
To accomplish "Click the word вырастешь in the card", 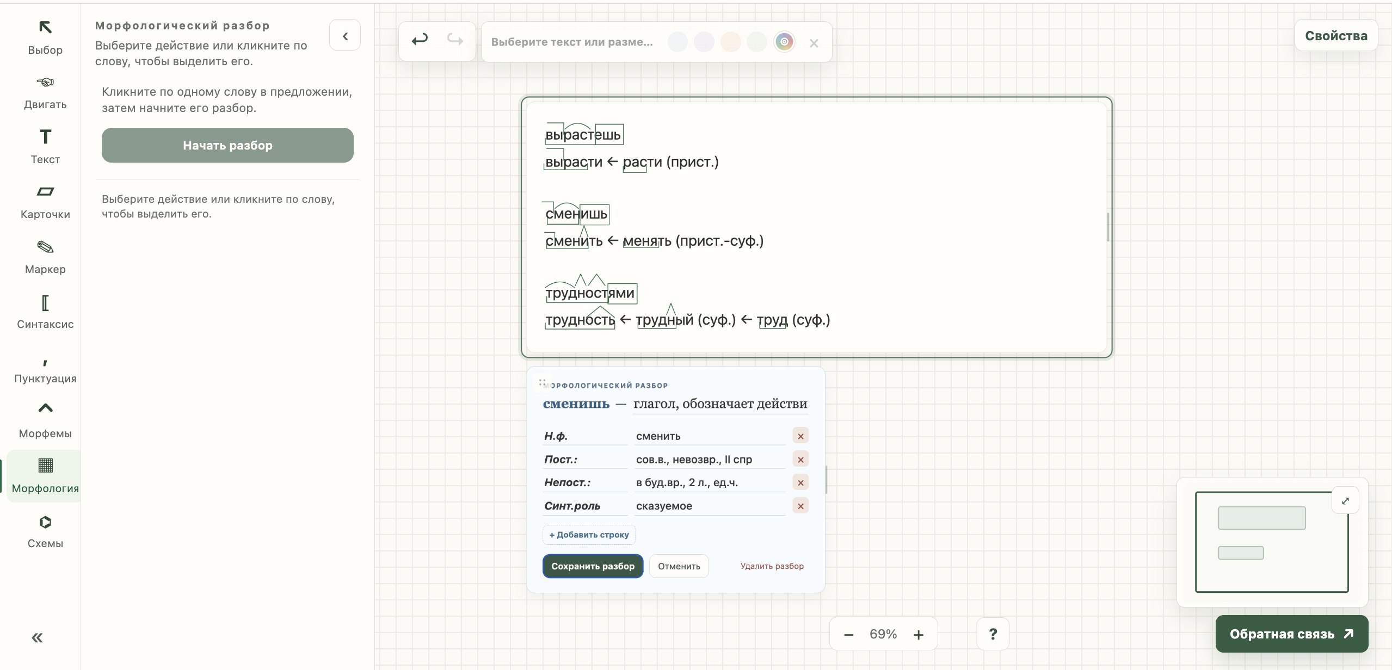I will pos(583,134).
